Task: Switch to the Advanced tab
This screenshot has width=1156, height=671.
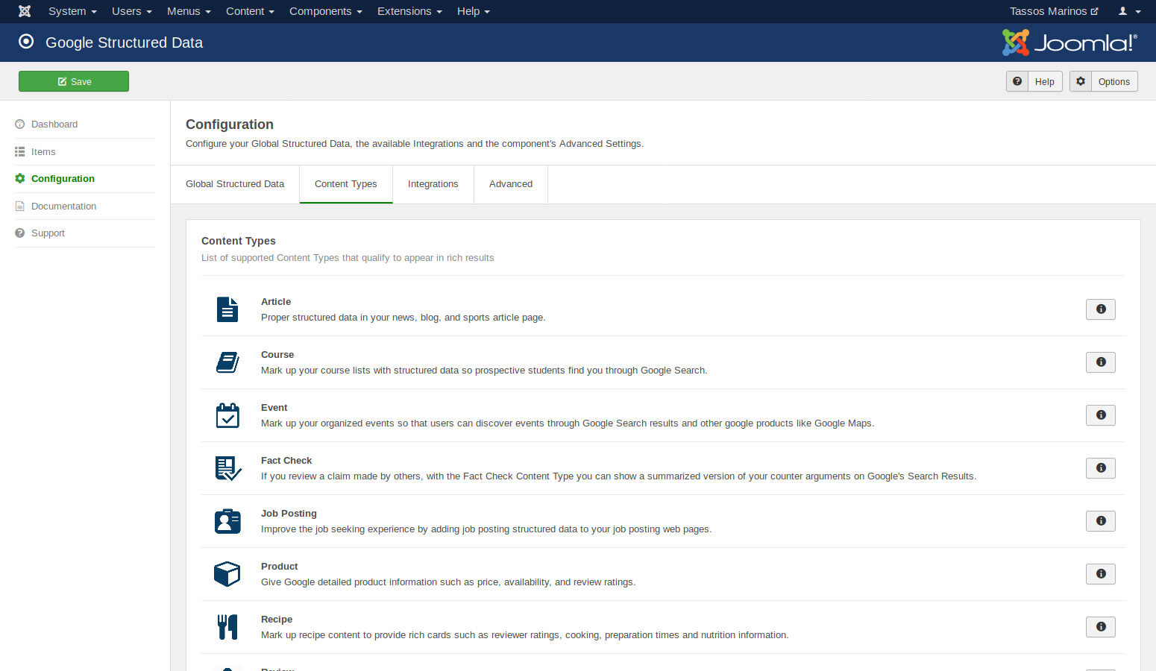Action: 511,184
